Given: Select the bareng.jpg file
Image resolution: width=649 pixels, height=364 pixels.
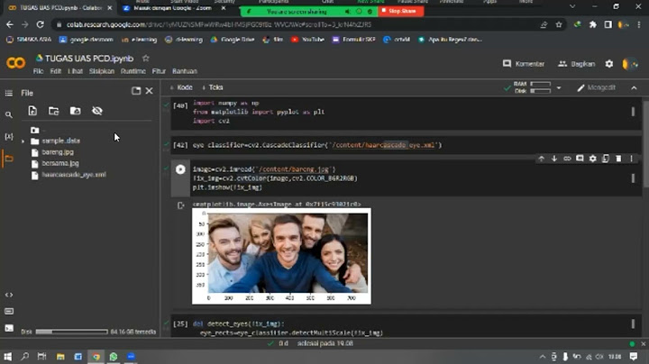Looking at the screenshot, I should coord(58,152).
